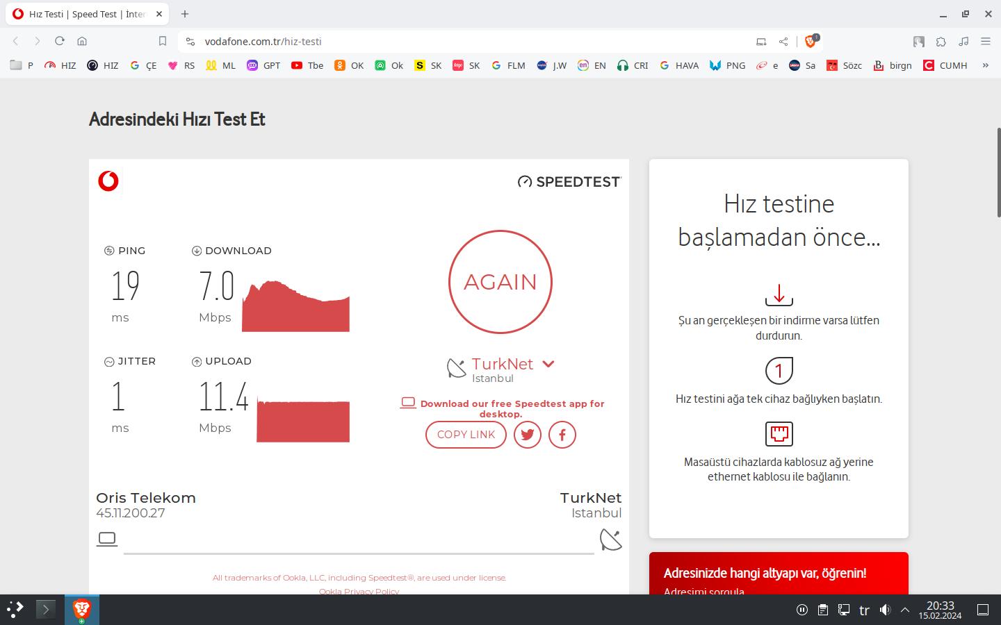Viewport: 1001px width, 625px height.
Task: Click the Oris Telekom provider name
Action: (x=146, y=498)
